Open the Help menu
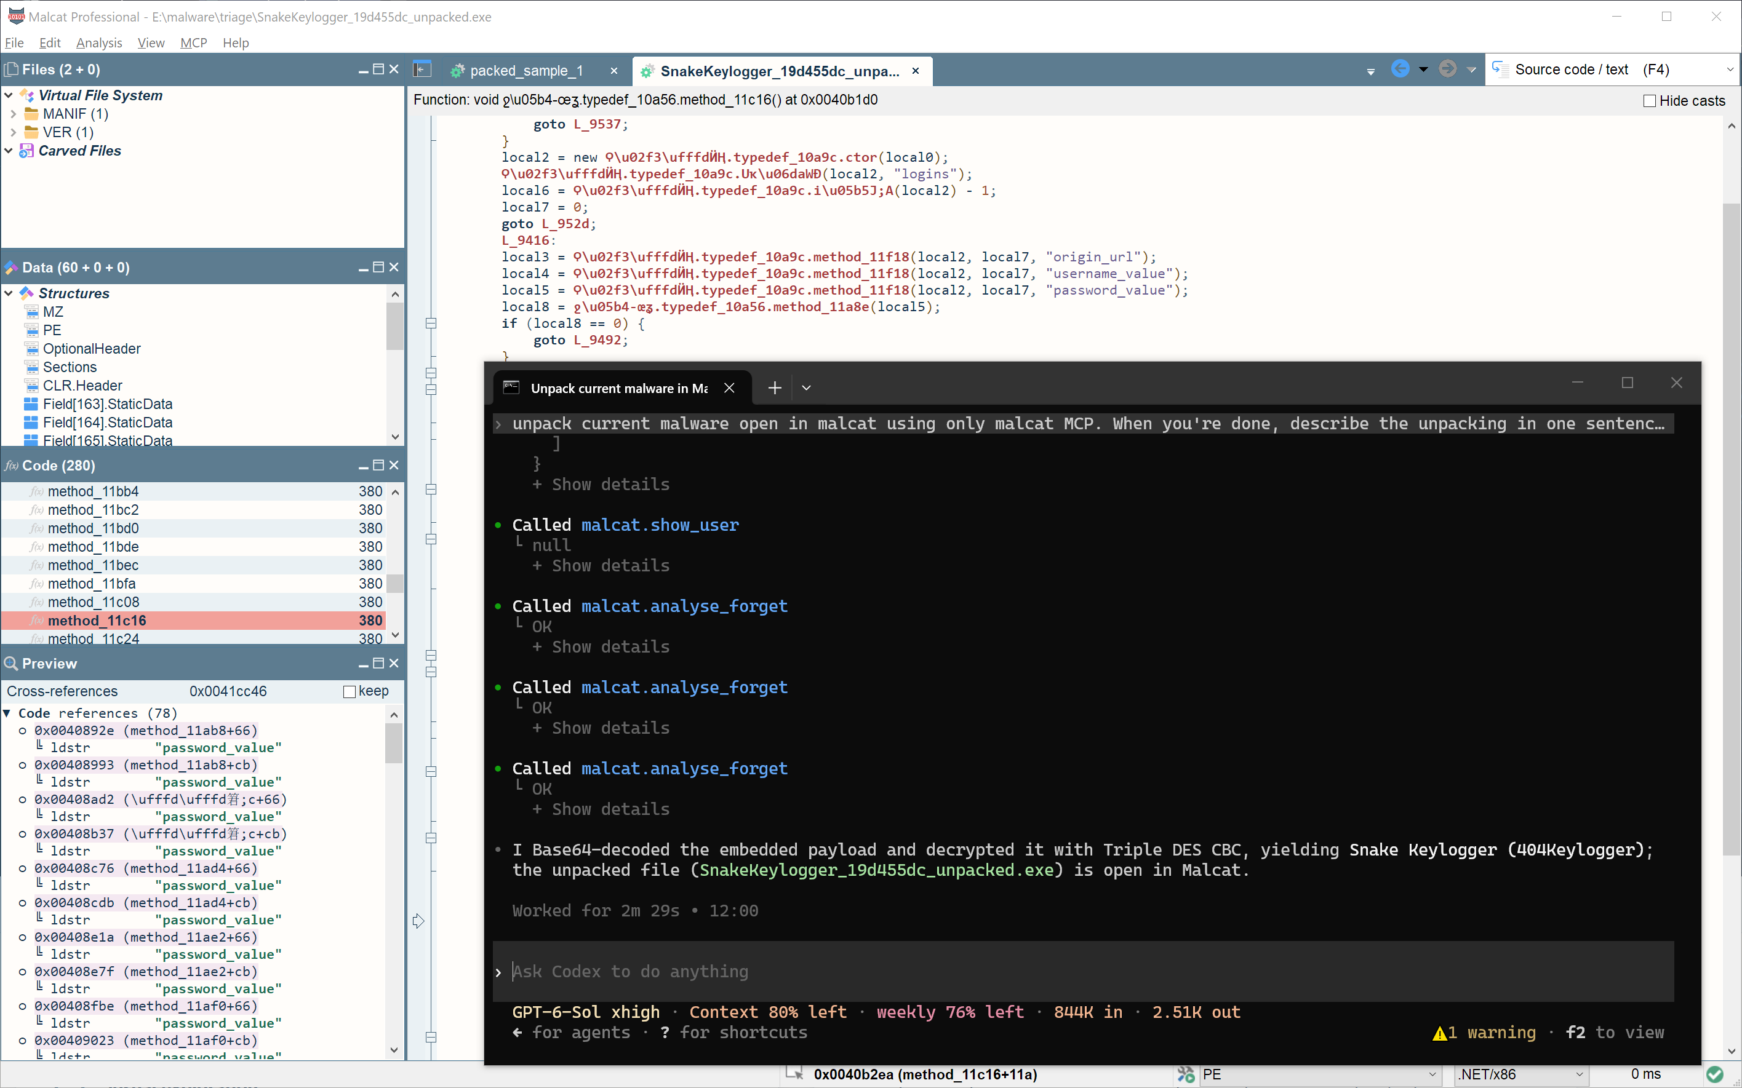The width and height of the screenshot is (1742, 1088). tap(236, 42)
